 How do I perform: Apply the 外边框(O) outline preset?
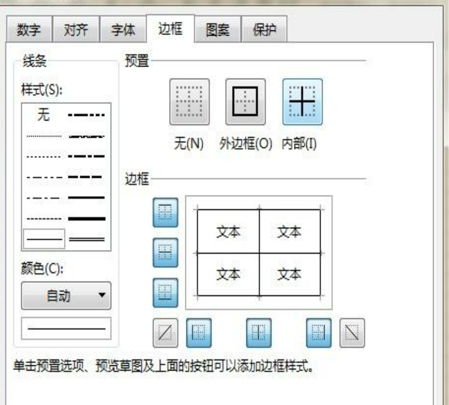(245, 102)
